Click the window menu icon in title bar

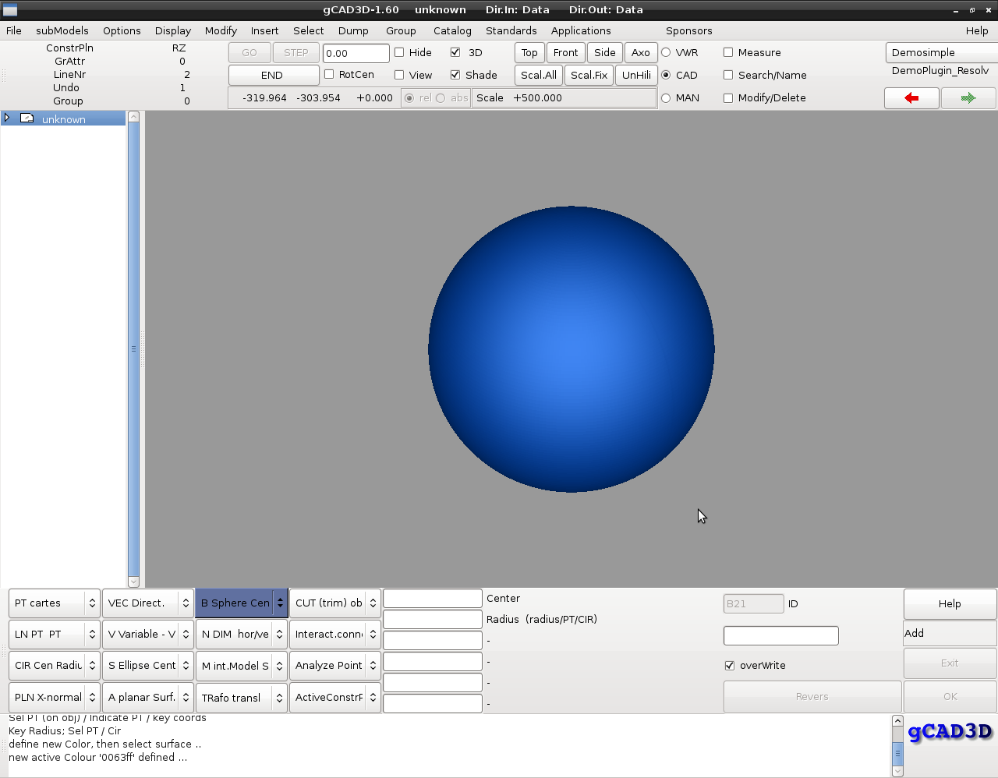[9, 9]
